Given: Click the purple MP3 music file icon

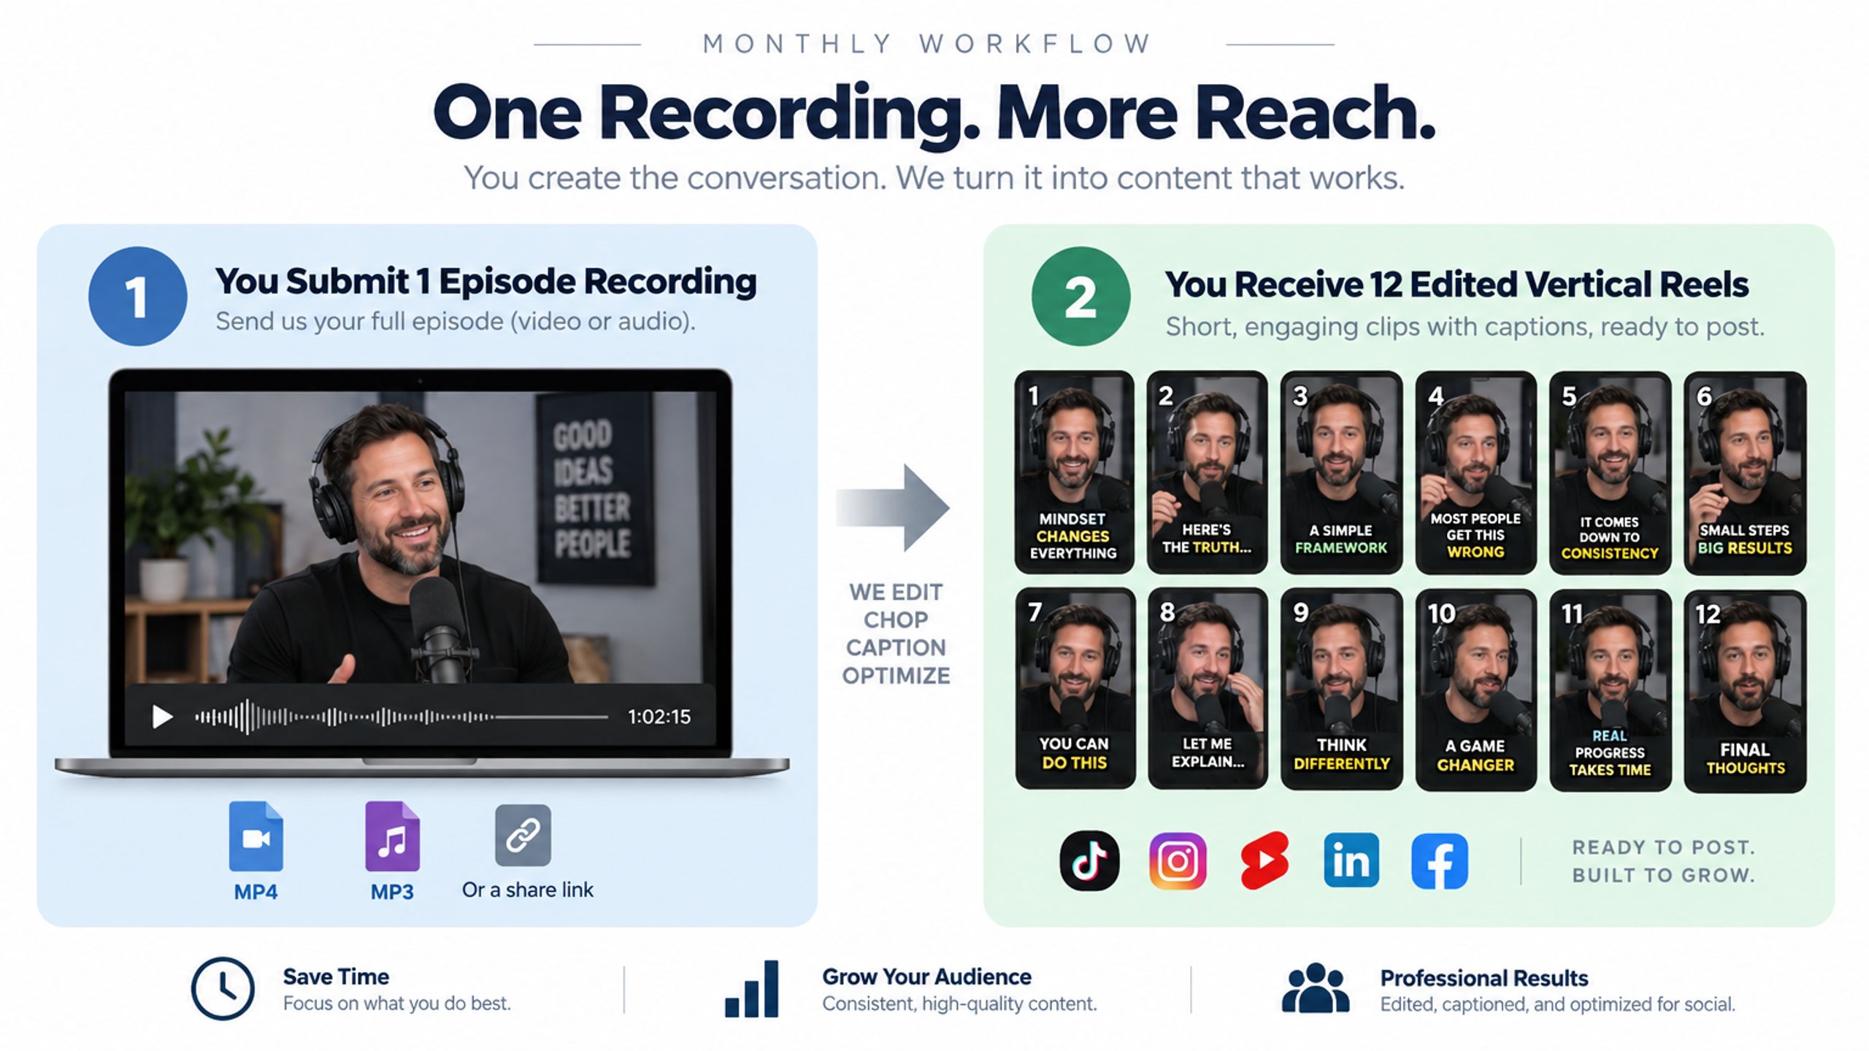Looking at the screenshot, I should point(393,836).
